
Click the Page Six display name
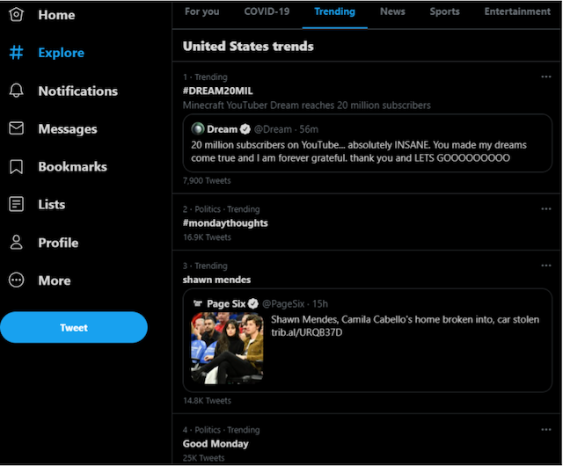(226, 303)
